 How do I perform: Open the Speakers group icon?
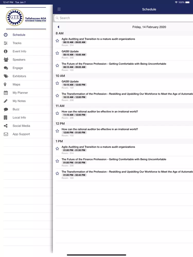point(6,60)
